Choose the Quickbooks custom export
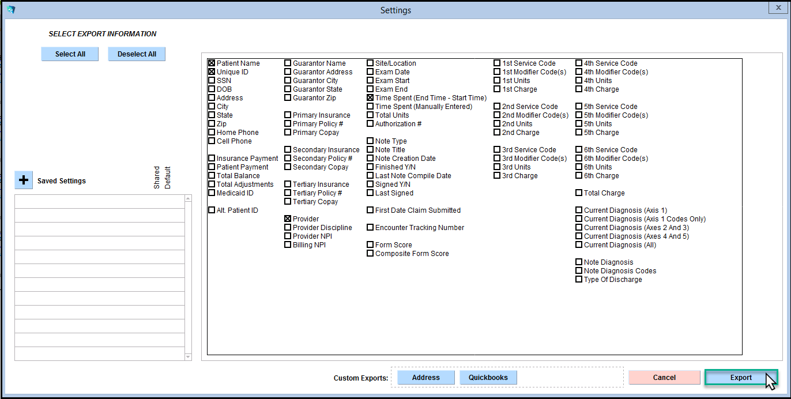This screenshot has width=791, height=399. [488, 378]
